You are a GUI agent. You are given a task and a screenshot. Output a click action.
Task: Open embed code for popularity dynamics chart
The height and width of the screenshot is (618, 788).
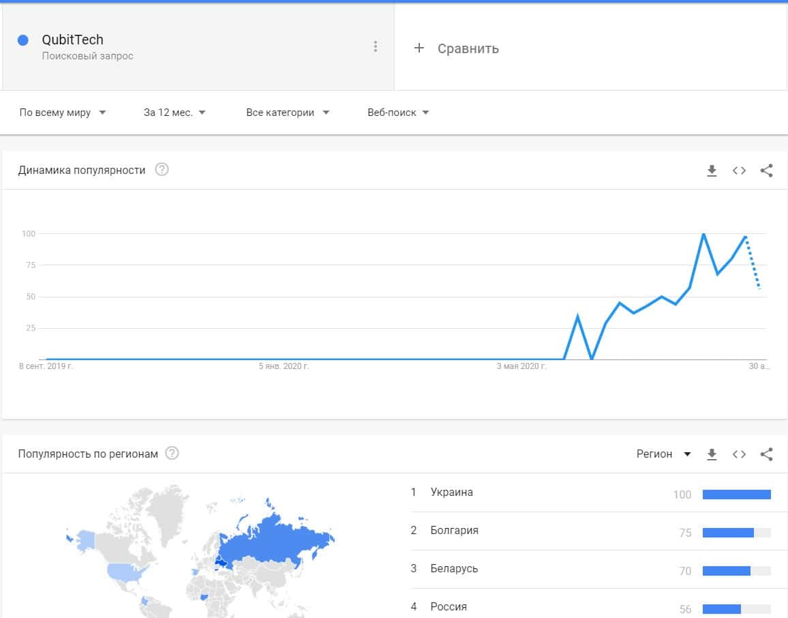[x=739, y=171]
